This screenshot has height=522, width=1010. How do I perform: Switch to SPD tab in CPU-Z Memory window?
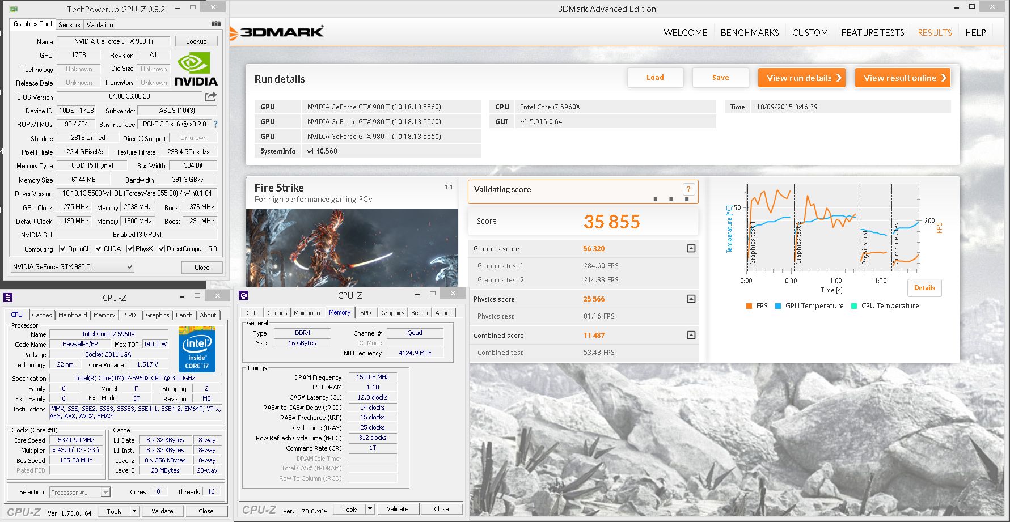(366, 313)
